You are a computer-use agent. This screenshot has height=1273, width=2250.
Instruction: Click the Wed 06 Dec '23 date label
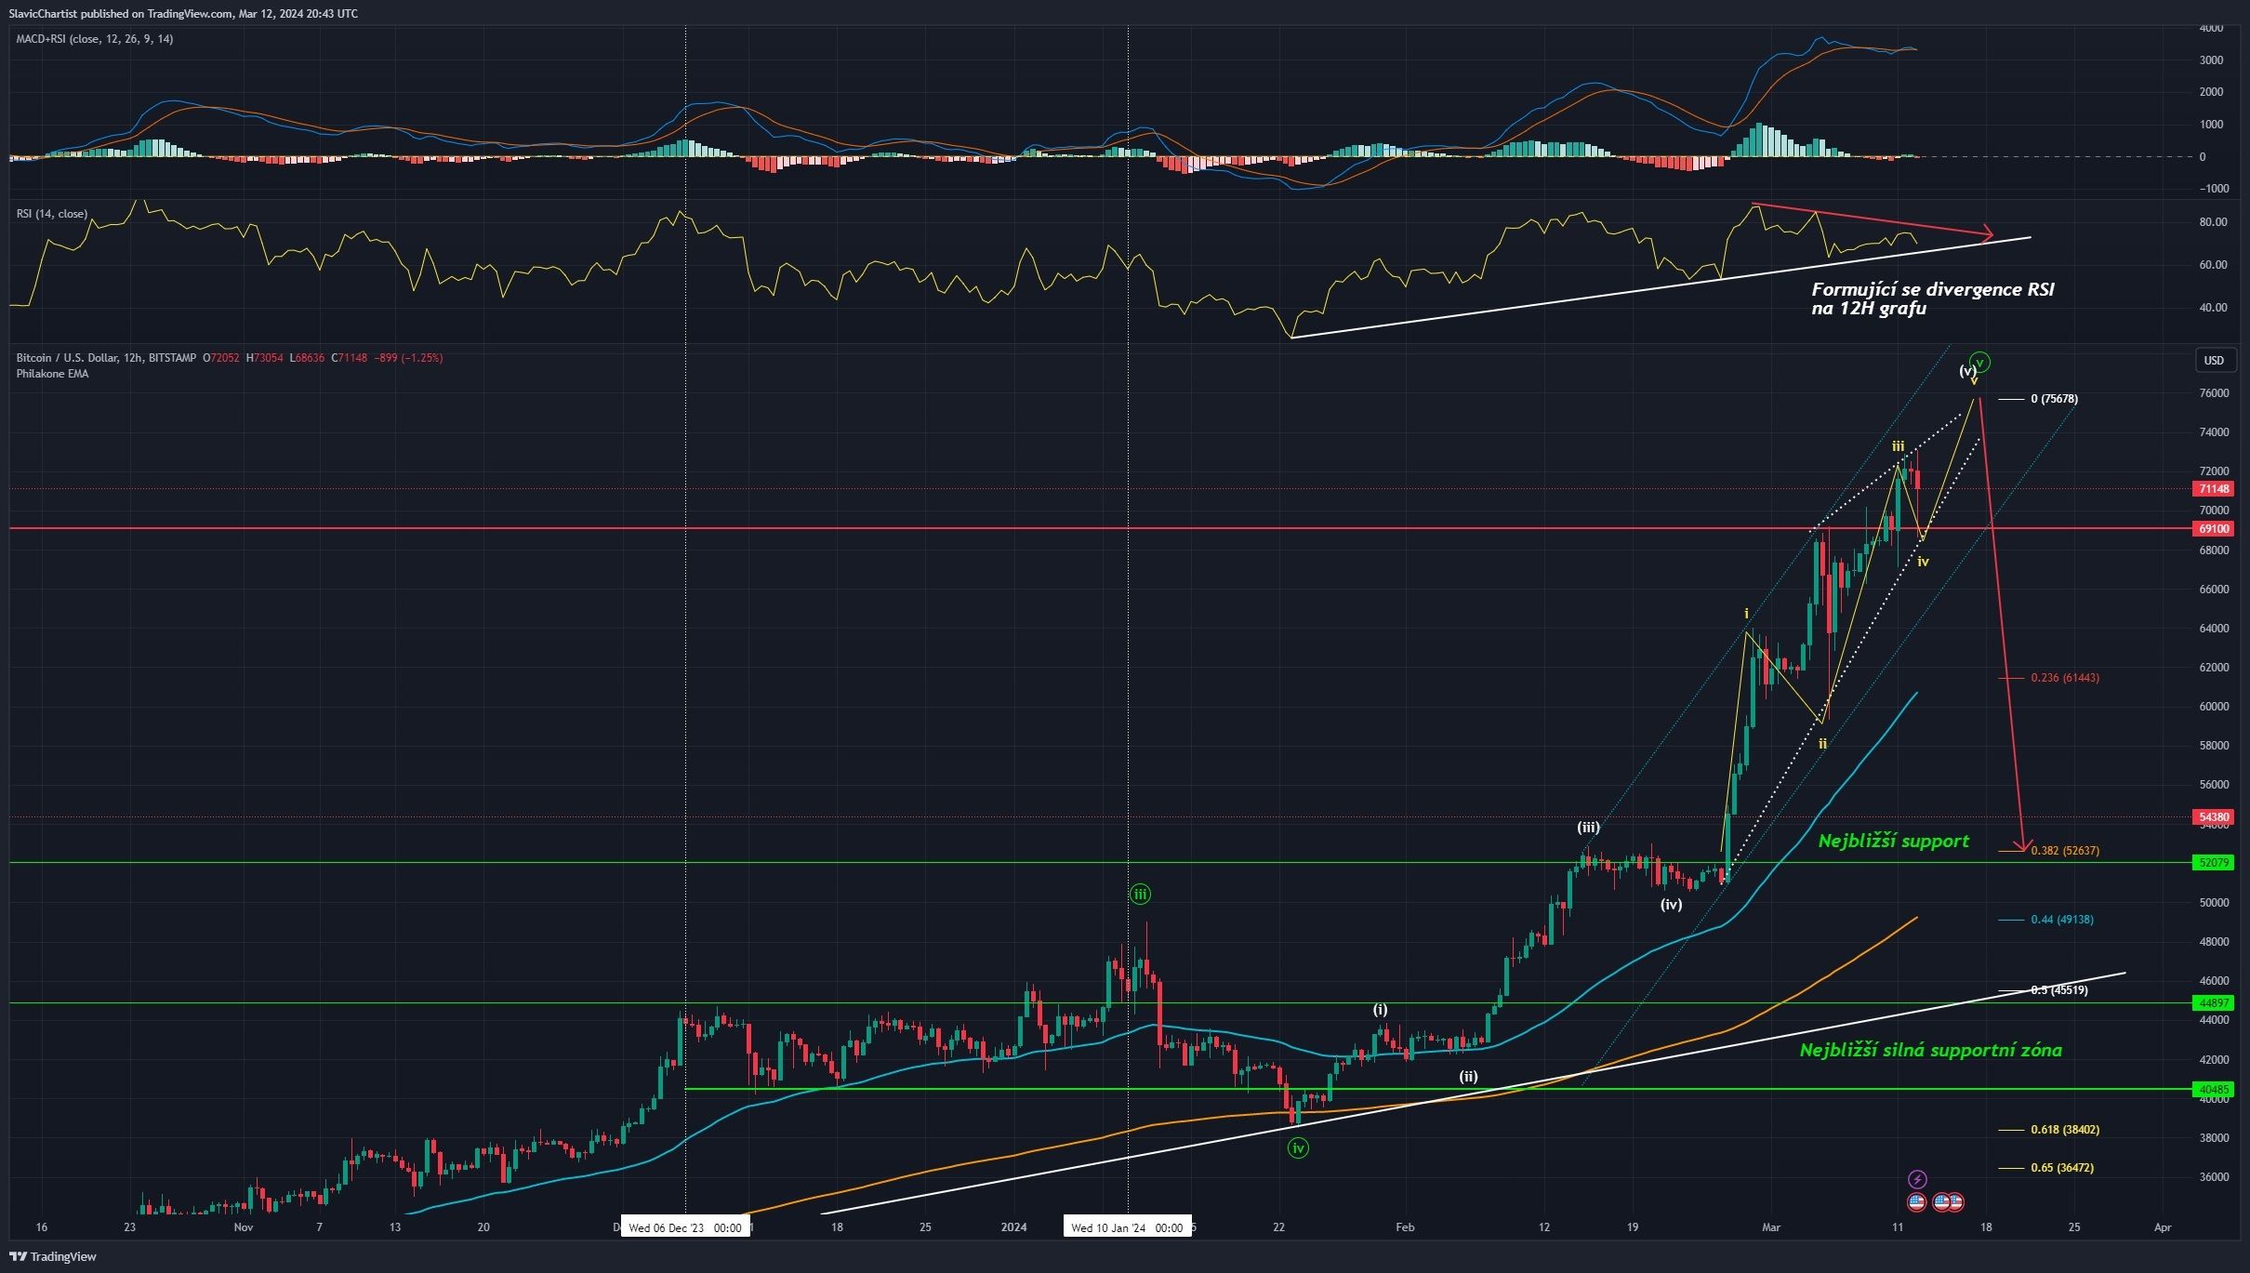click(x=685, y=1227)
